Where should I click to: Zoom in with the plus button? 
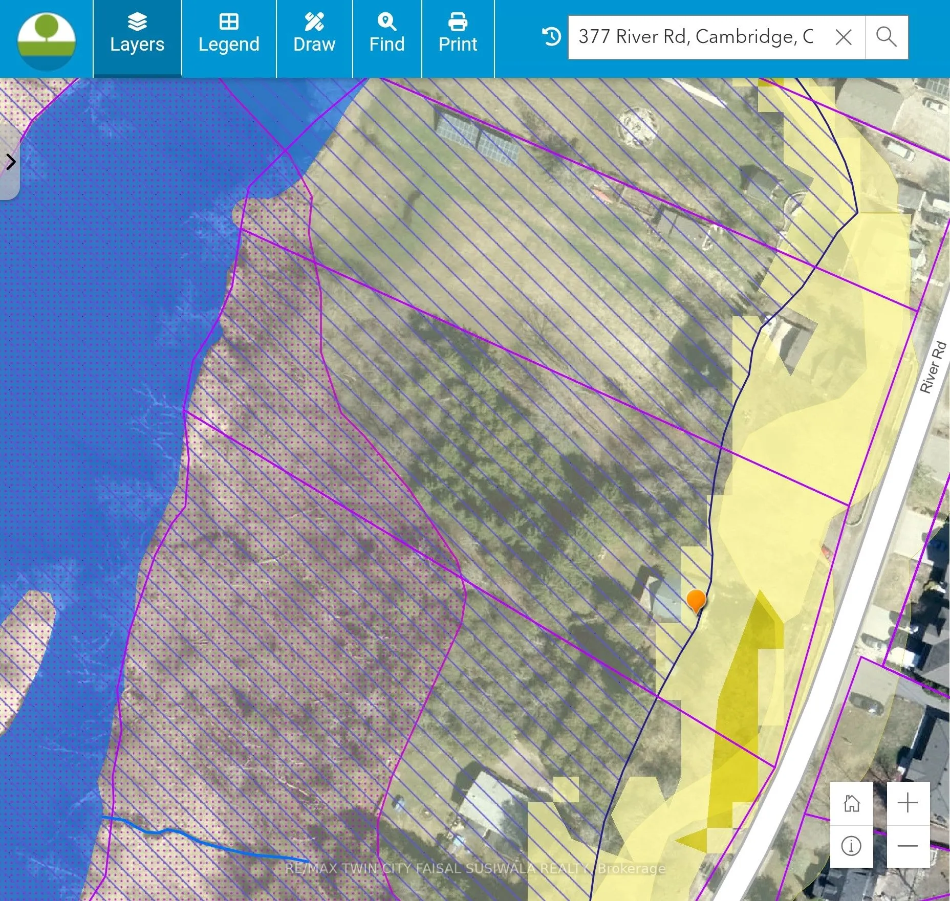[908, 803]
